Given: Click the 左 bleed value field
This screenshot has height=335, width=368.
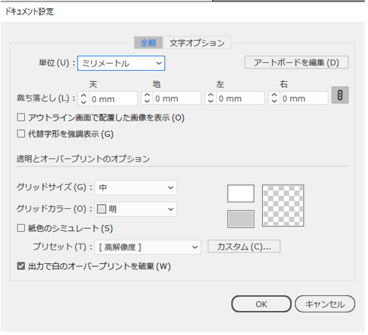Looking at the screenshot, I should point(240,98).
